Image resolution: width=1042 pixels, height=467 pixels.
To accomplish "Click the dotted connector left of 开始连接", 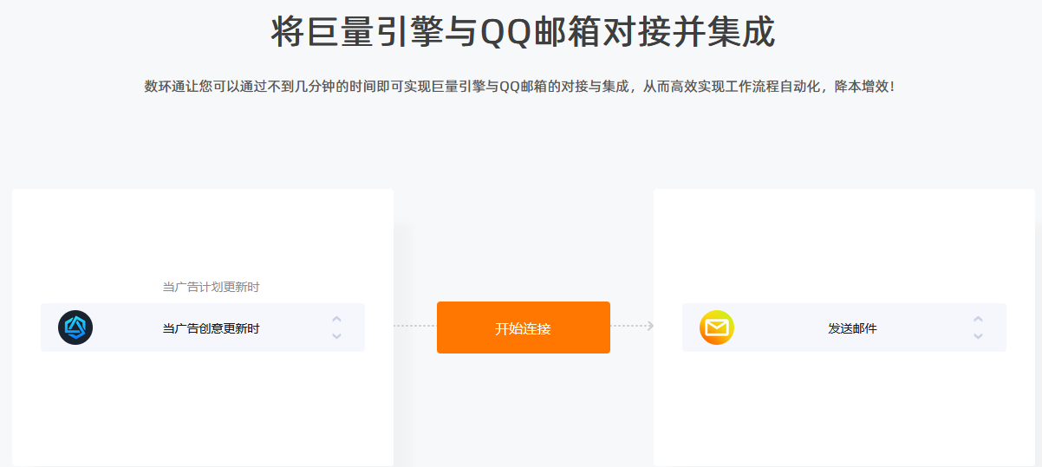I will pos(414,326).
